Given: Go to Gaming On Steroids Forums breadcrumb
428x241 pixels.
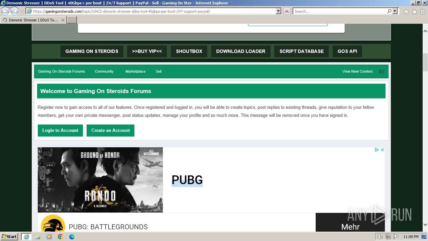Looking at the screenshot, I should pos(61,71).
